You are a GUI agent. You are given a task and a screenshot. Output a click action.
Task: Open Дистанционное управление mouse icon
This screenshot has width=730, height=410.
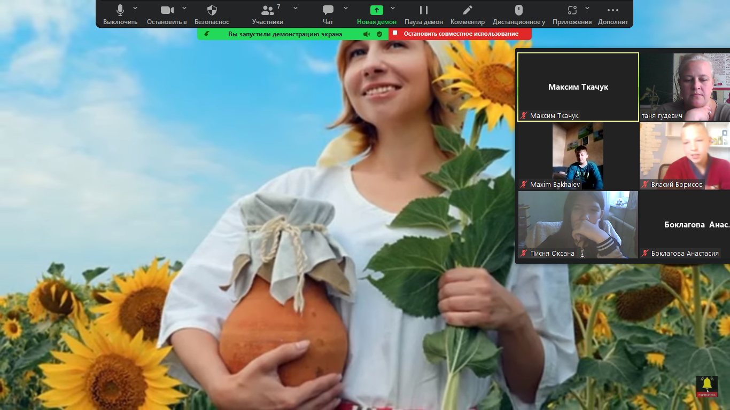pyautogui.click(x=518, y=10)
